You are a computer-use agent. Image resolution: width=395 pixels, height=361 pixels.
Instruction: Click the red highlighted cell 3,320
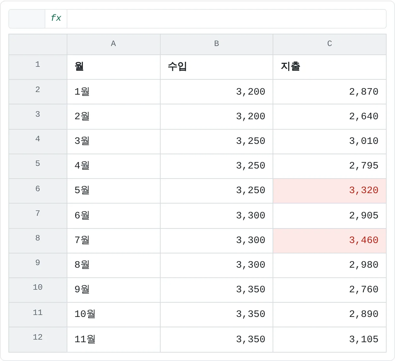coord(330,191)
